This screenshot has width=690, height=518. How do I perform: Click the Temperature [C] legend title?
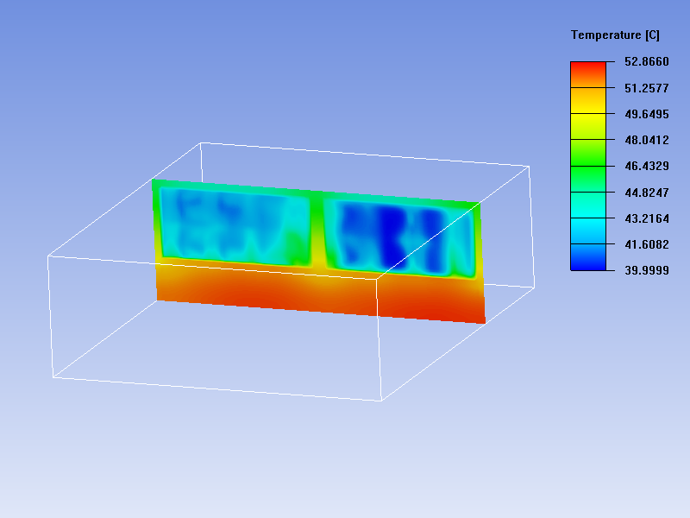(615, 35)
